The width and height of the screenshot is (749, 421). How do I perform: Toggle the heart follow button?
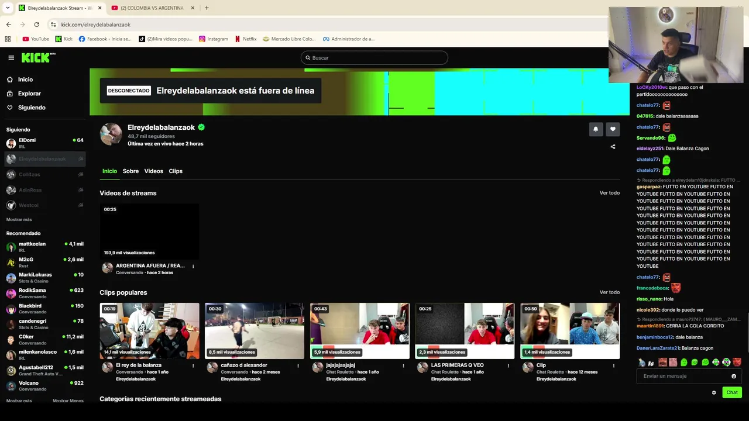[613, 129]
